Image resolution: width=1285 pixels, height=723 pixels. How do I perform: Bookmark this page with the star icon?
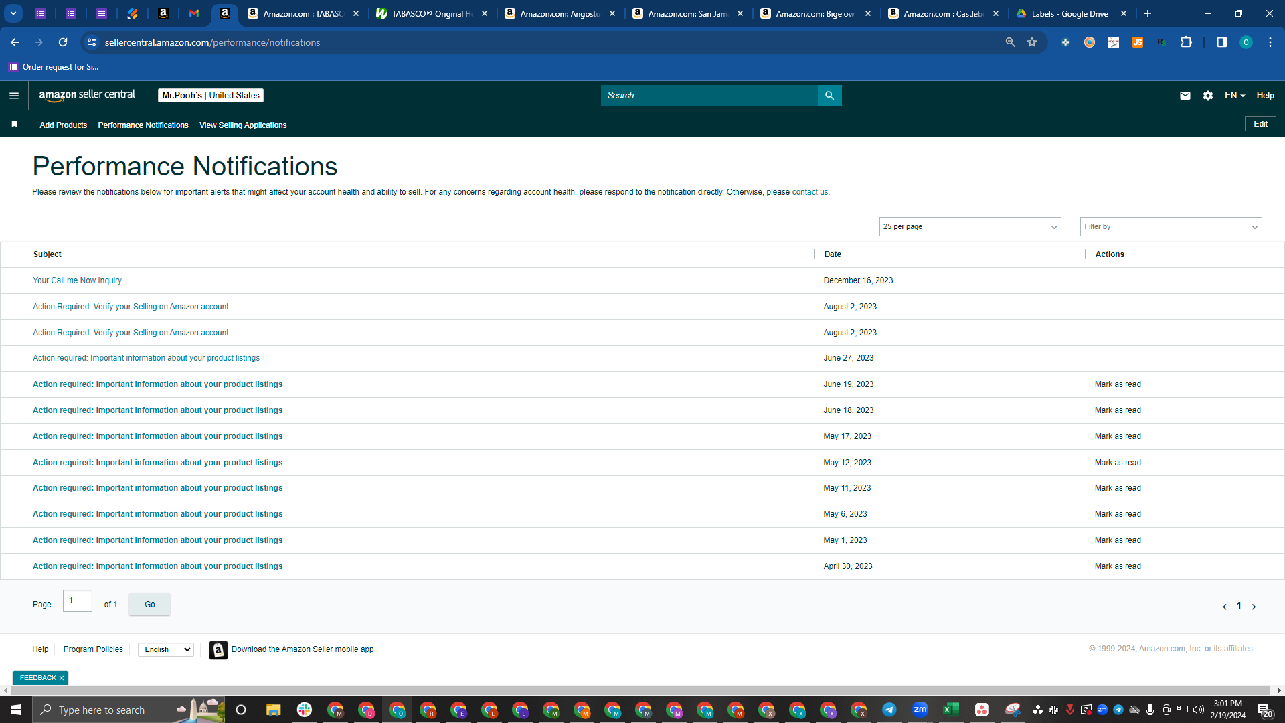1032,42
